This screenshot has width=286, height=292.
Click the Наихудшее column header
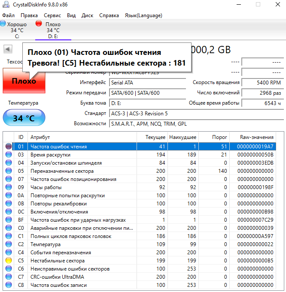pos(183,137)
